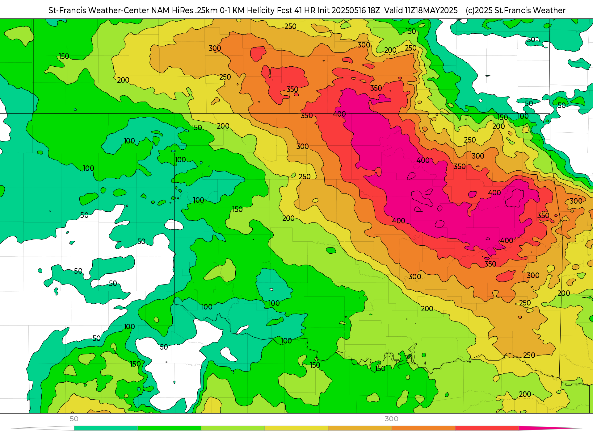Click the orange color bar segment
This screenshot has height=432, width=593.
[x=423, y=428]
